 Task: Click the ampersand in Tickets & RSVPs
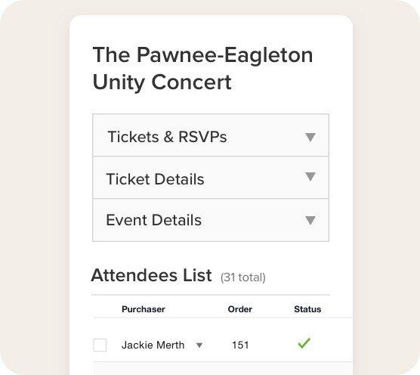point(168,137)
